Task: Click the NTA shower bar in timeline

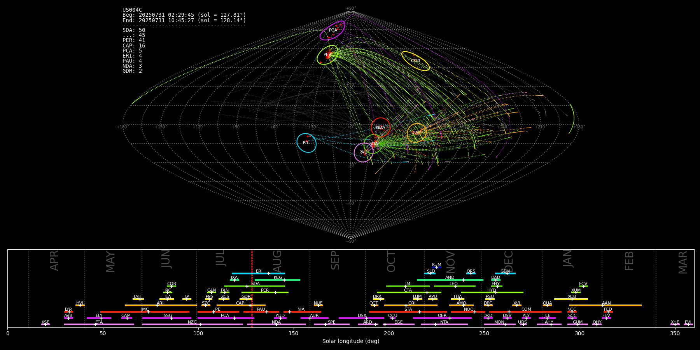Action: 444,324
